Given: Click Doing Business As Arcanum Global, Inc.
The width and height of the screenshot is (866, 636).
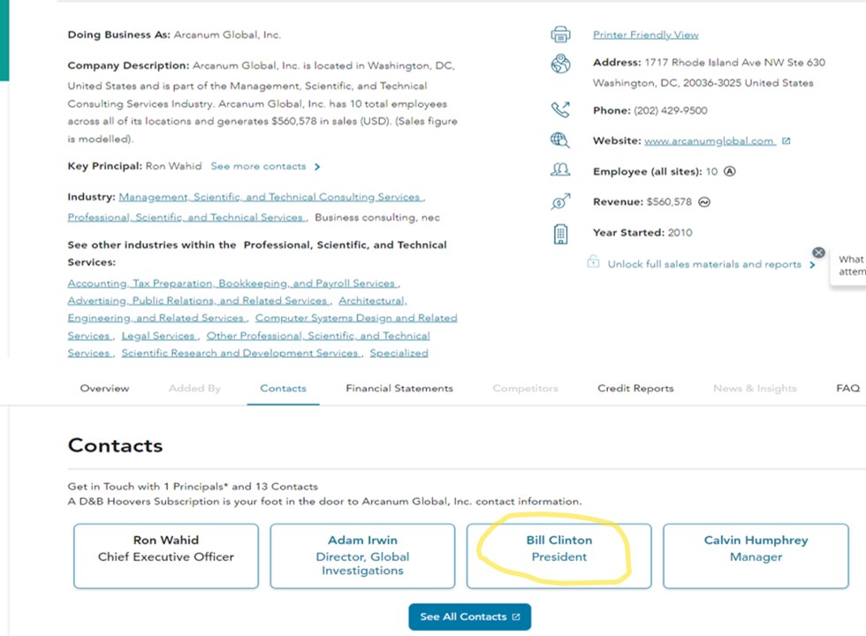Looking at the screenshot, I should [x=228, y=34].
